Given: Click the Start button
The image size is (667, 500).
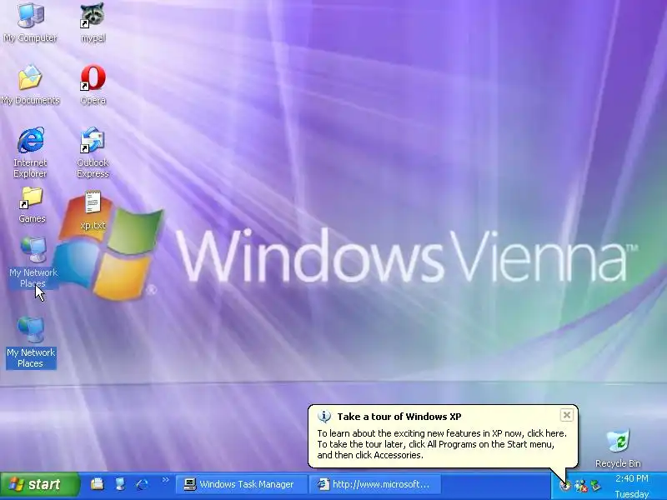Looking at the screenshot, I should click(x=40, y=484).
